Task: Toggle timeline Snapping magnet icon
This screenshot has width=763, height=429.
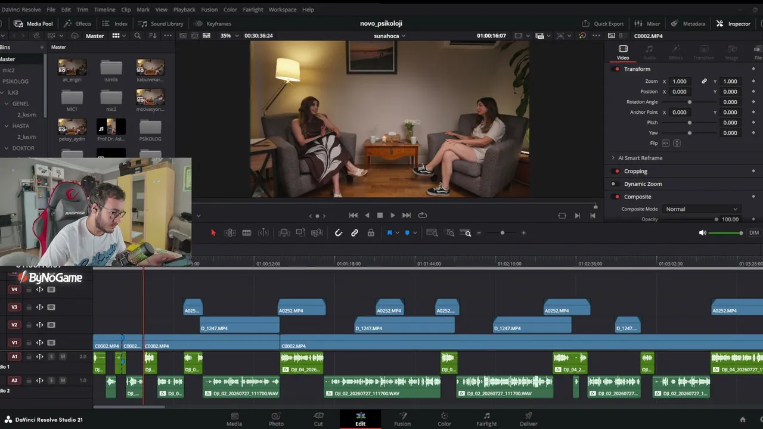Action: 339,233
